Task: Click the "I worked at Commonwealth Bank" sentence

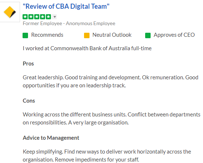Action: click(87, 48)
